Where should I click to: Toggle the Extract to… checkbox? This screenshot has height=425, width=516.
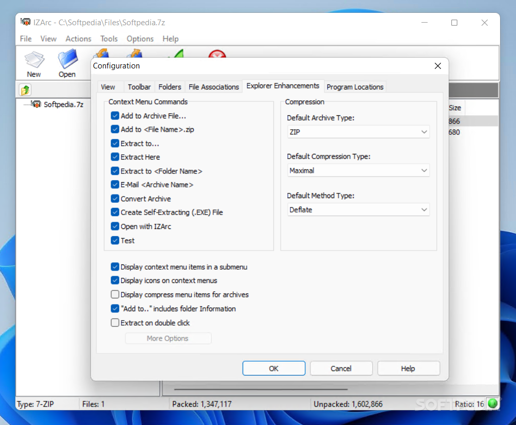(x=115, y=144)
